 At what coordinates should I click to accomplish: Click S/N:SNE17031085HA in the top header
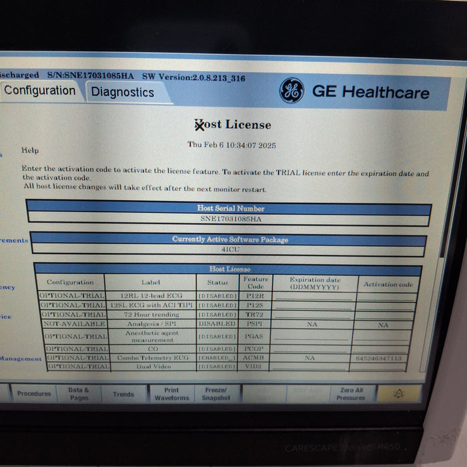(x=91, y=75)
